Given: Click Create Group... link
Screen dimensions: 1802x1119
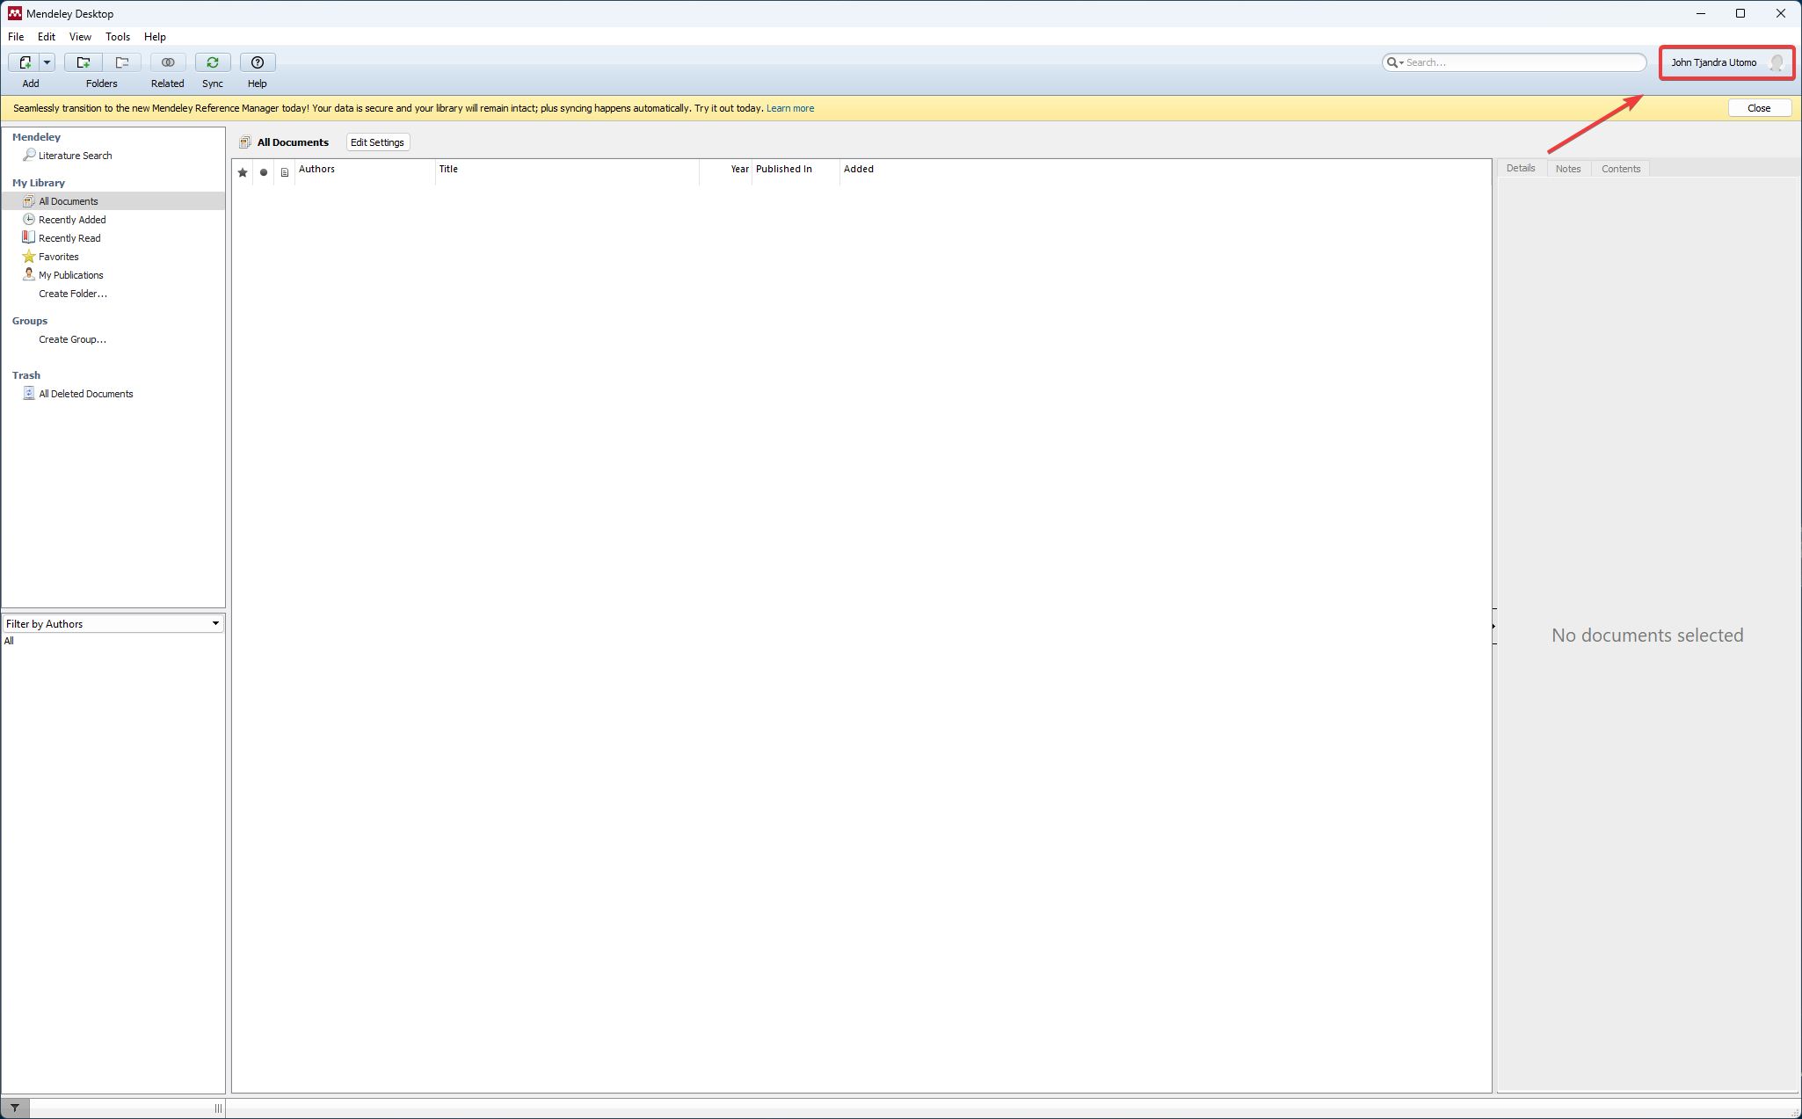Looking at the screenshot, I should [x=72, y=339].
